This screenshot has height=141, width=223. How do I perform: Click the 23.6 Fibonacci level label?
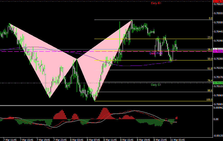pyautogui.click(x=210, y=37)
